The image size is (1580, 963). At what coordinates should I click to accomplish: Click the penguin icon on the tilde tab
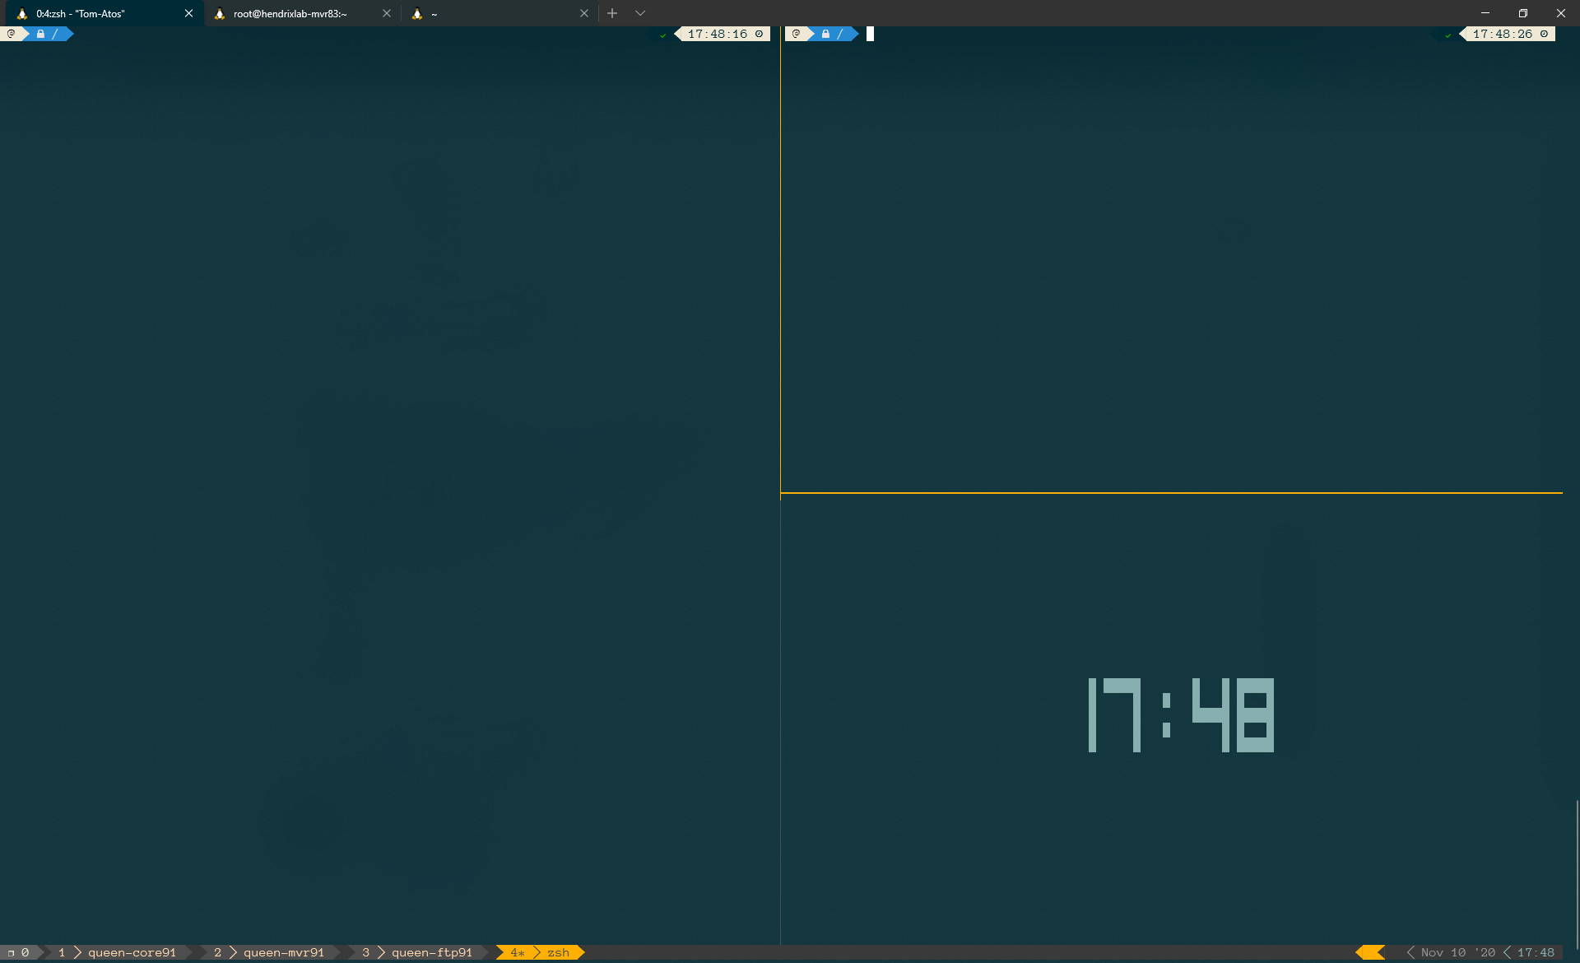[x=417, y=13]
